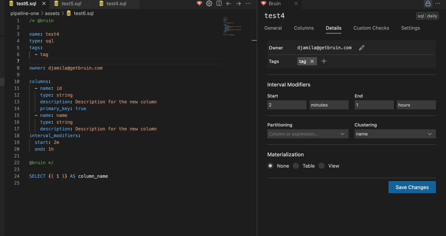Select None materialization radio button
The image size is (446, 236).
click(x=270, y=166)
